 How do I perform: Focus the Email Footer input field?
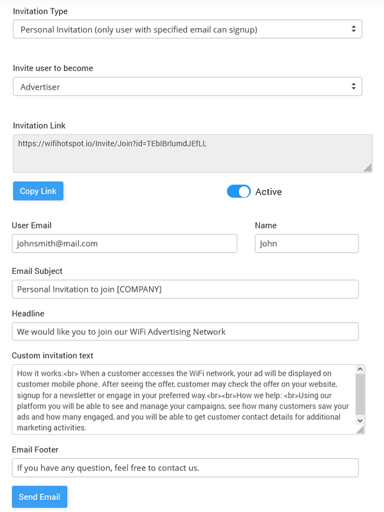tap(185, 468)
